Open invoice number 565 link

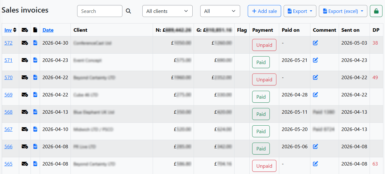(x=8, y=164)
